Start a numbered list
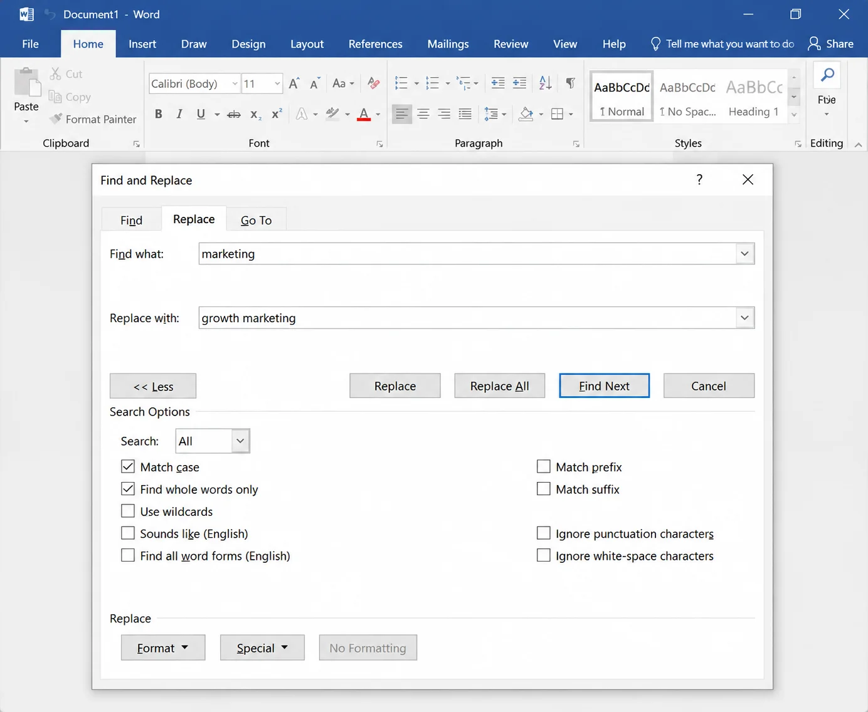Viewport: 868px width, 712px height. point(433,83)
